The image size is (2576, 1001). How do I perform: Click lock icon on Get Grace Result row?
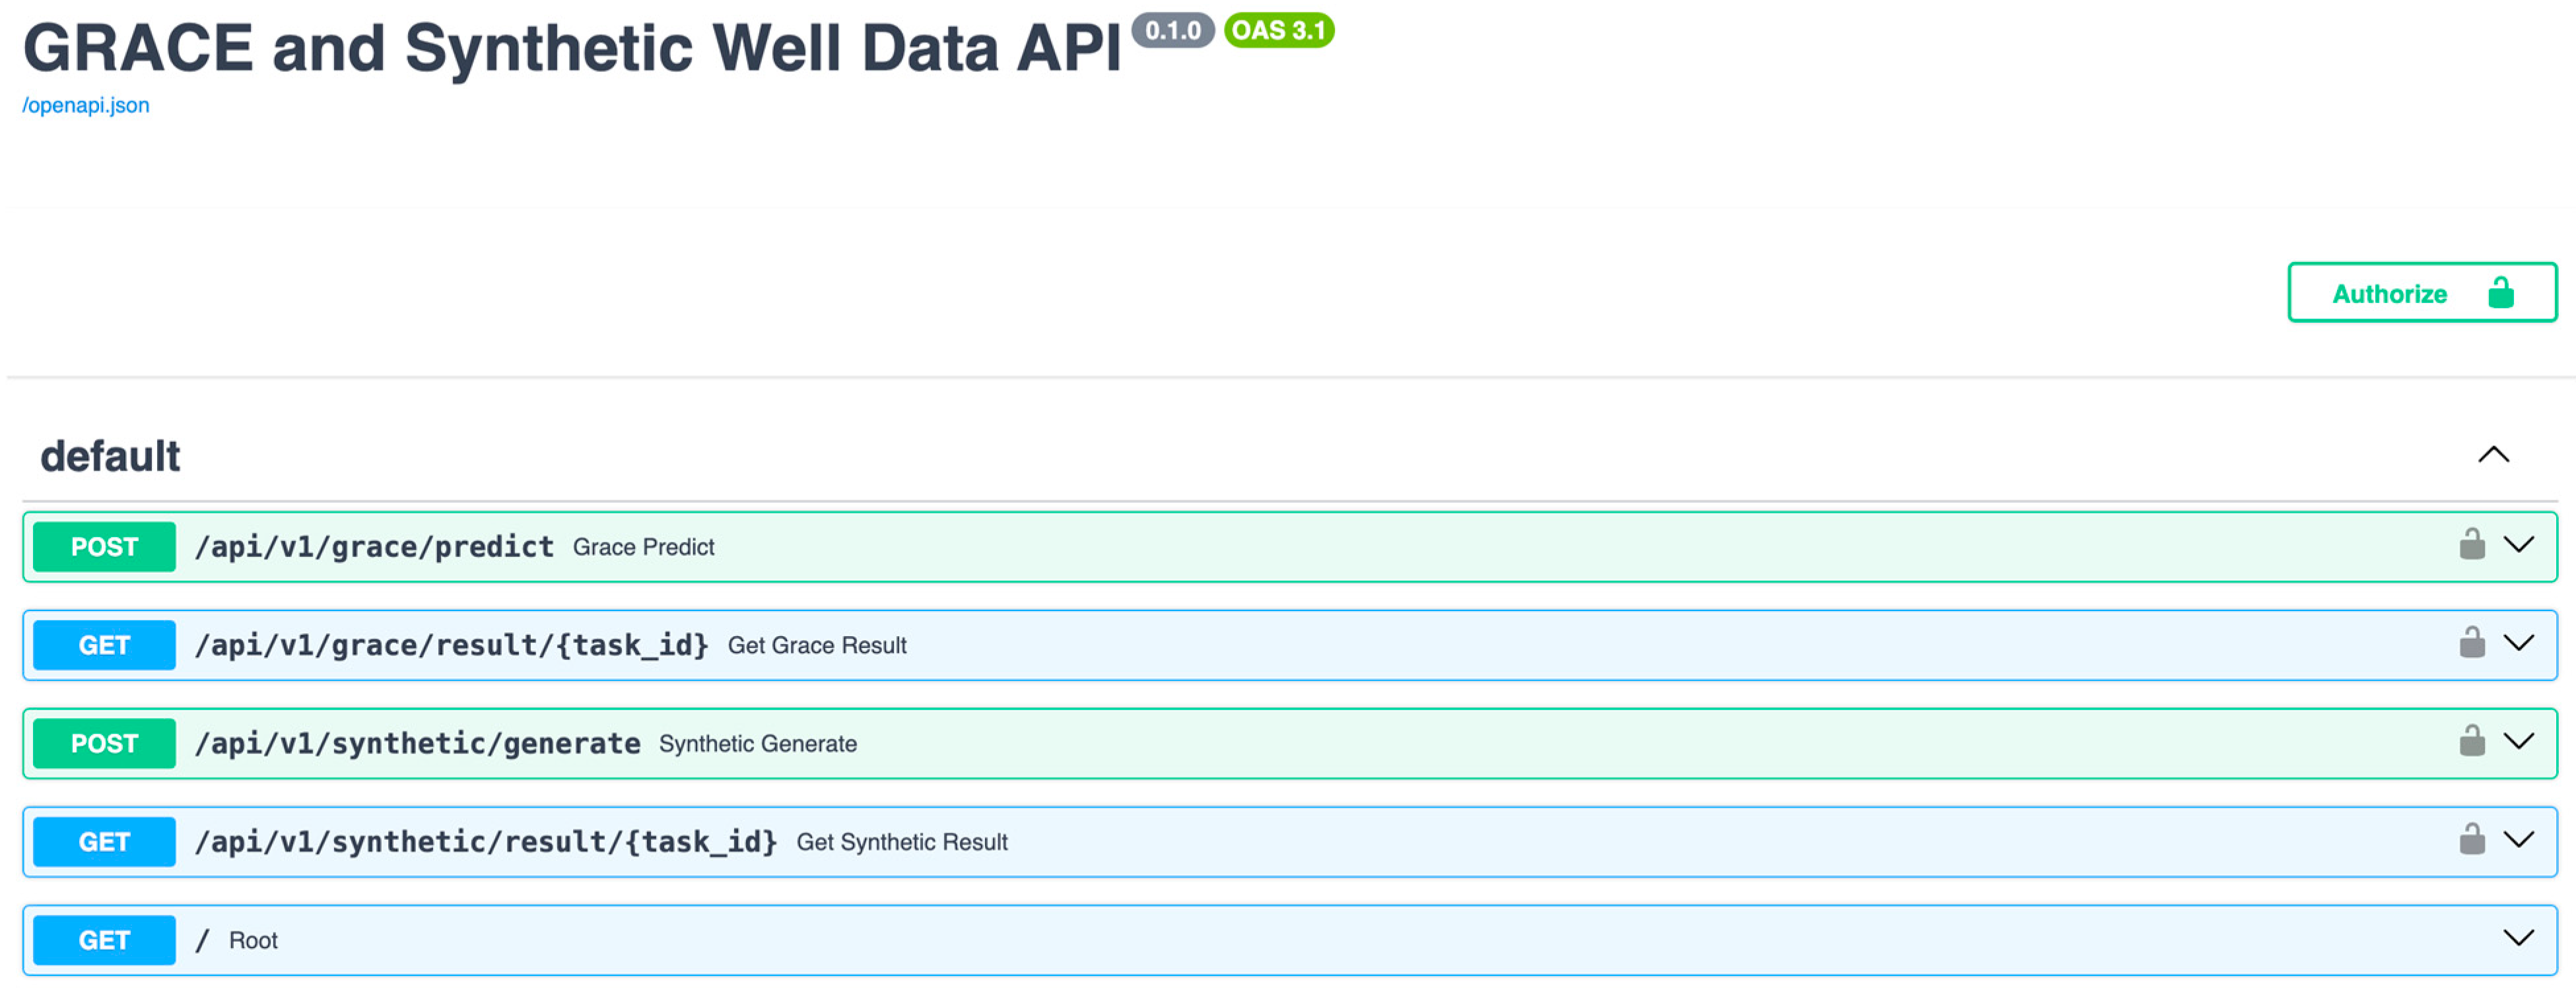click(2471, 643)
